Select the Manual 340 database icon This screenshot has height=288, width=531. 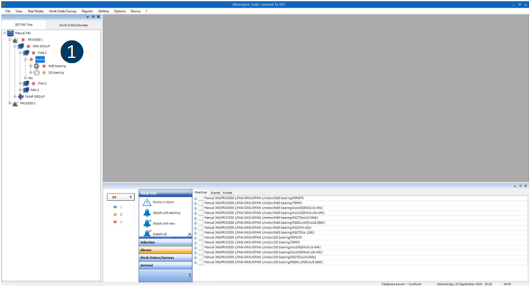pos(10,33)
